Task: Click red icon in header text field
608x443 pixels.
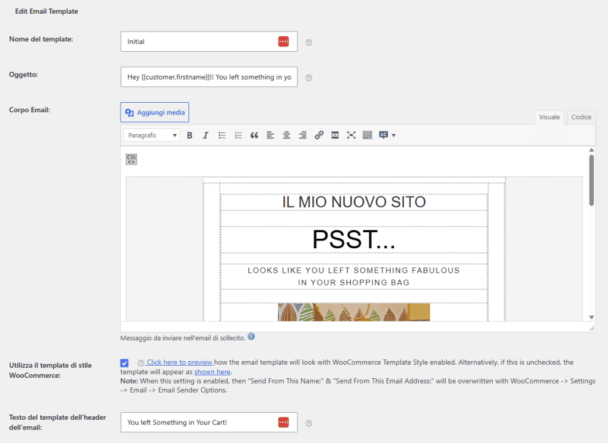Action: coord(283,422)
